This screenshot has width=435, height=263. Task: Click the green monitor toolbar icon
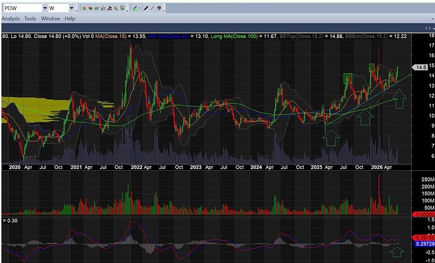pos(122,8)
